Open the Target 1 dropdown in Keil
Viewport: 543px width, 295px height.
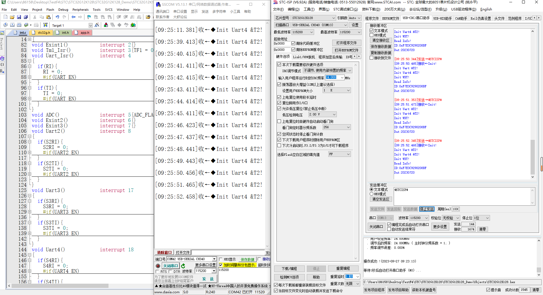tap(91, 25)
